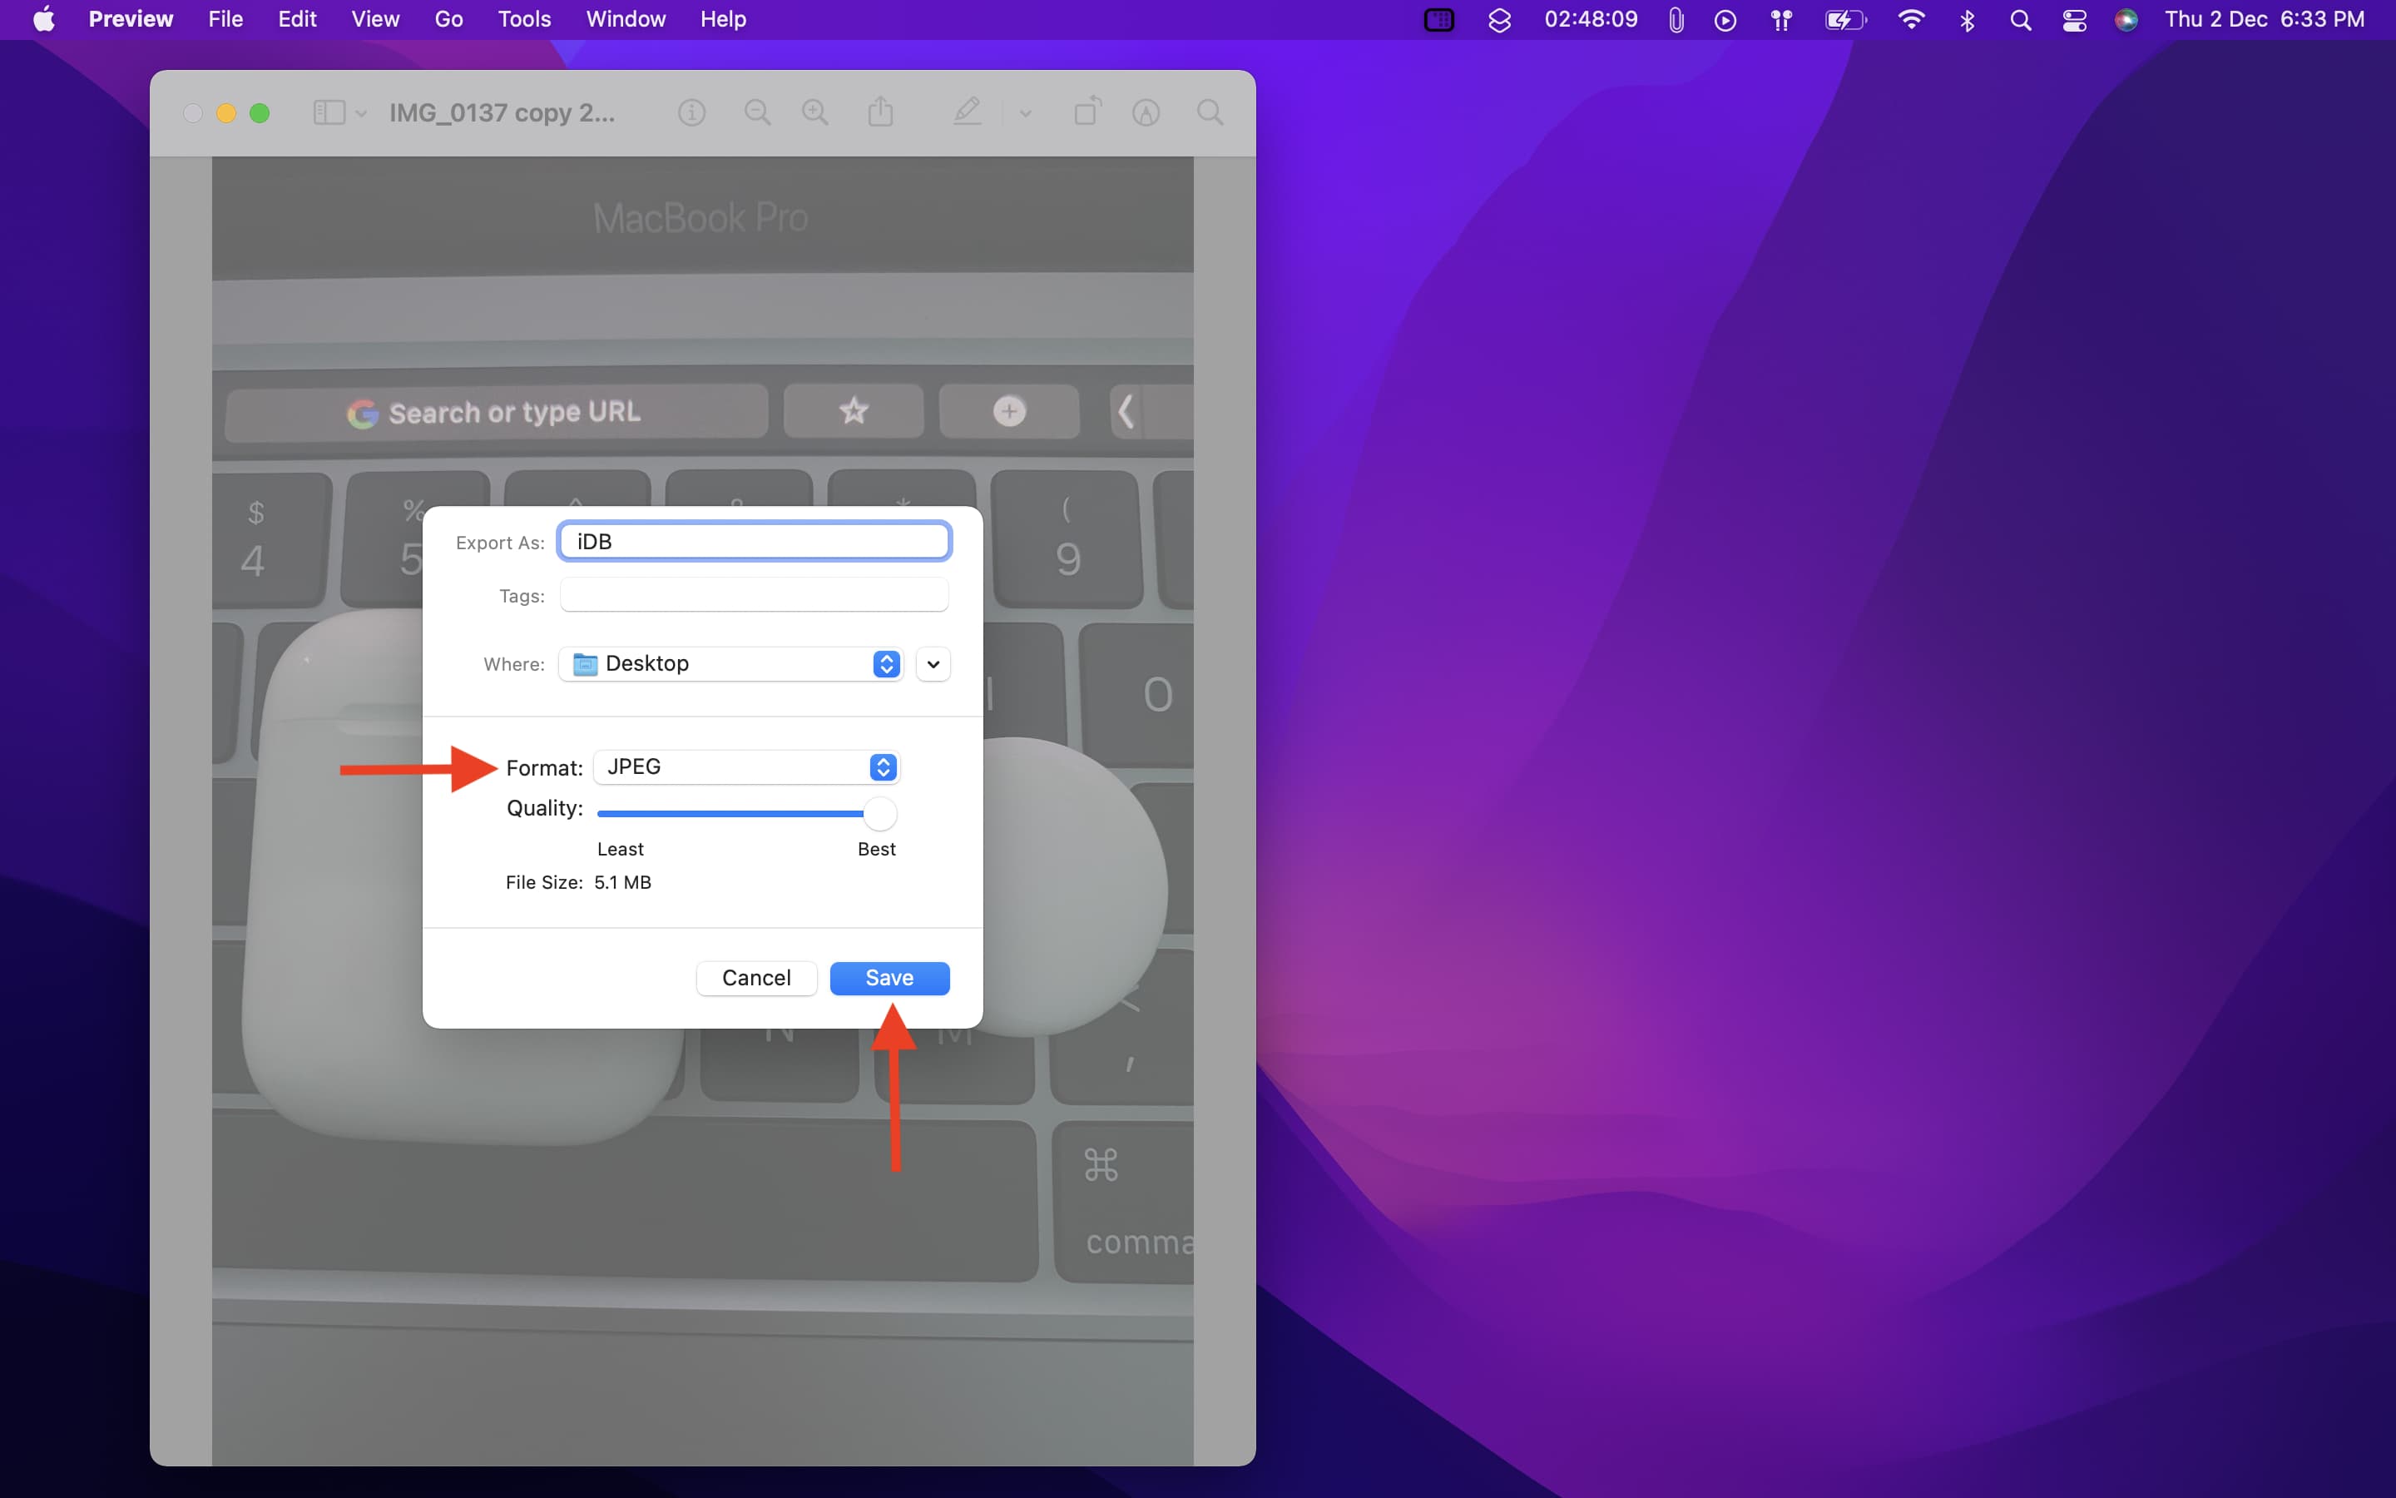Zoom into the image
The height and width of the screenshot is (1498, 2396).
814,112
